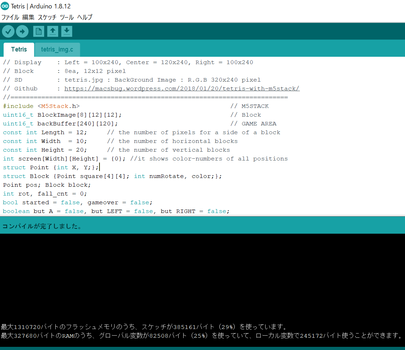Click the Verify (checkmark) toolbar icon
The height and width of the screenshot is (350, 405).
click(8, 31)
